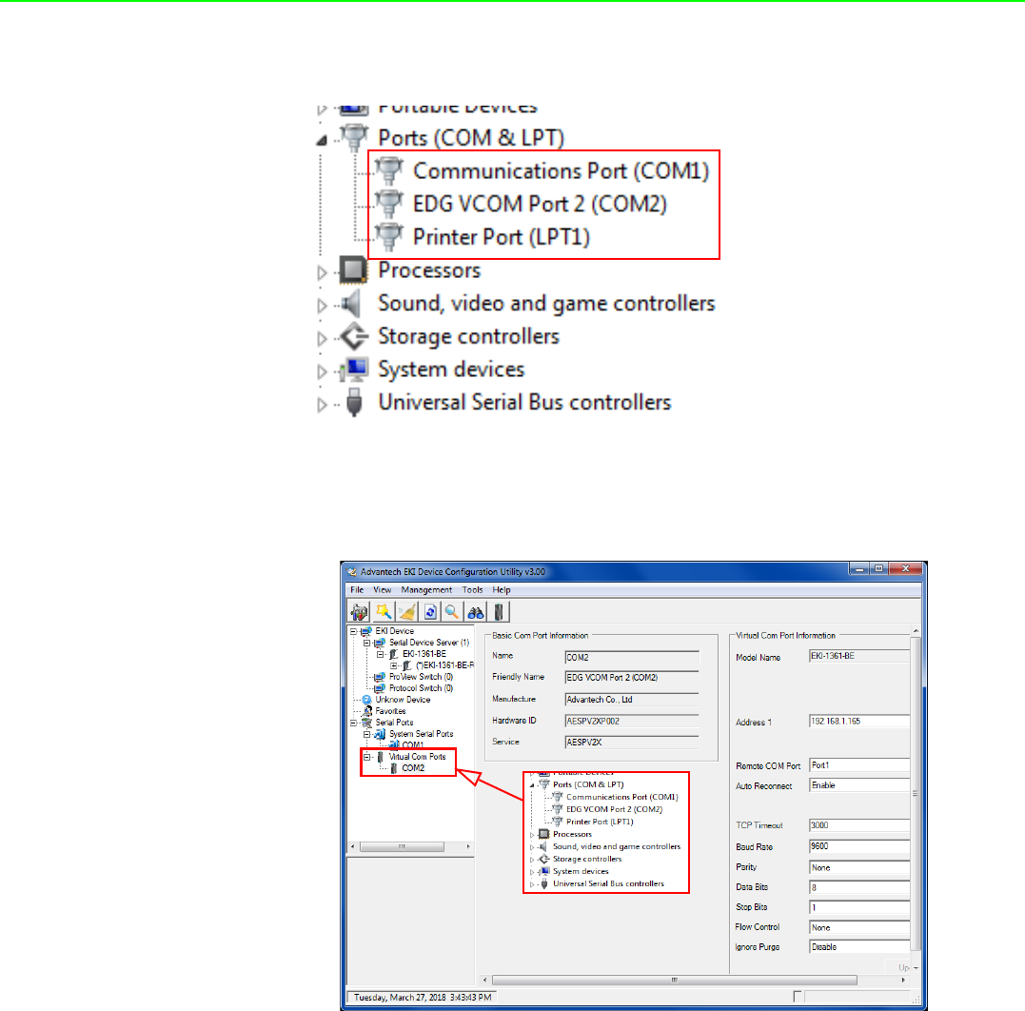Click the bottom horizontal scrollbar right arrow
The image size is (1025, 1011).
coord(903,981)
